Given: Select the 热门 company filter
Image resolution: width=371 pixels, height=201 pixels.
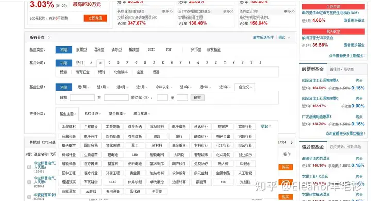Looking at the screenshot, I should pos(80,63).
